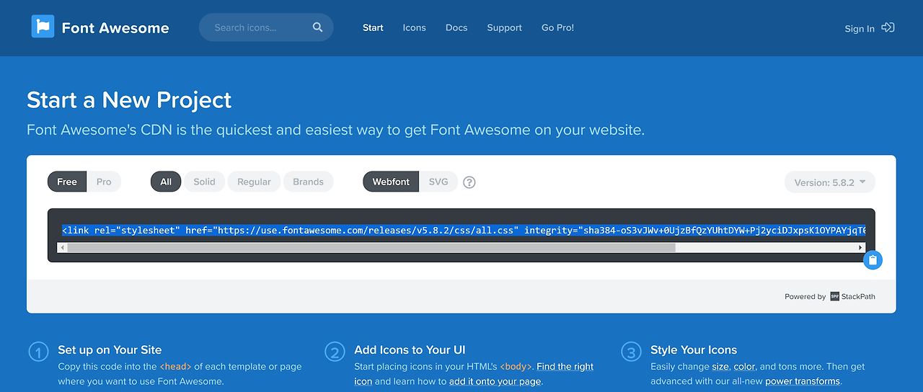Viewport: 923px width, 392px height.
Task: Click the sign-in arrow icon
Action: pyautogui.click(x=888, y=27)
